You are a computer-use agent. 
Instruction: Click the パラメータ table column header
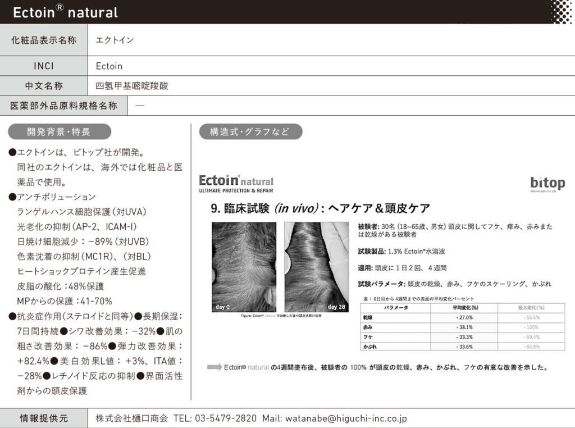click(x=395, y=308)
